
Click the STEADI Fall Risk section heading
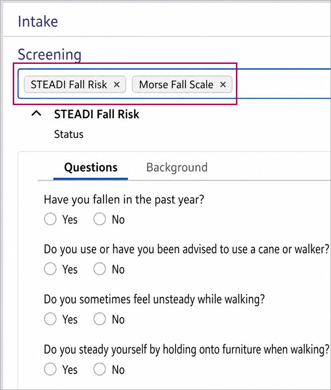click(x=96, y=114)
